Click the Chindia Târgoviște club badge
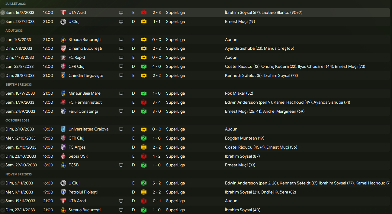 (x=63, y=76)
